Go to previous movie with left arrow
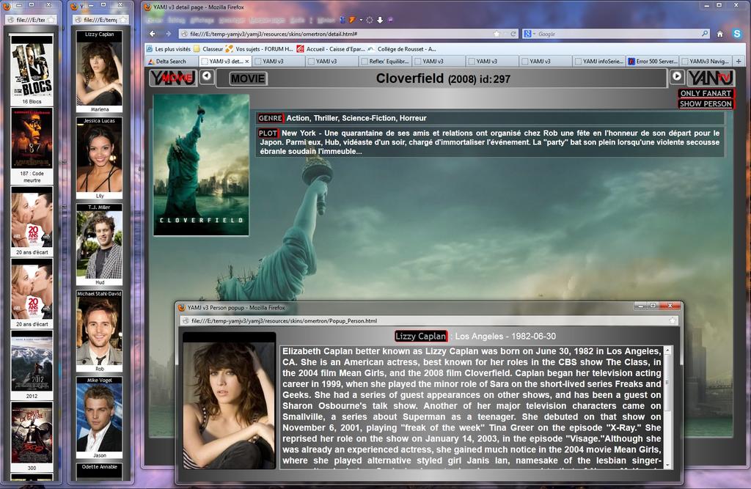The image size is (751, 489). click(x=206, y=76)
